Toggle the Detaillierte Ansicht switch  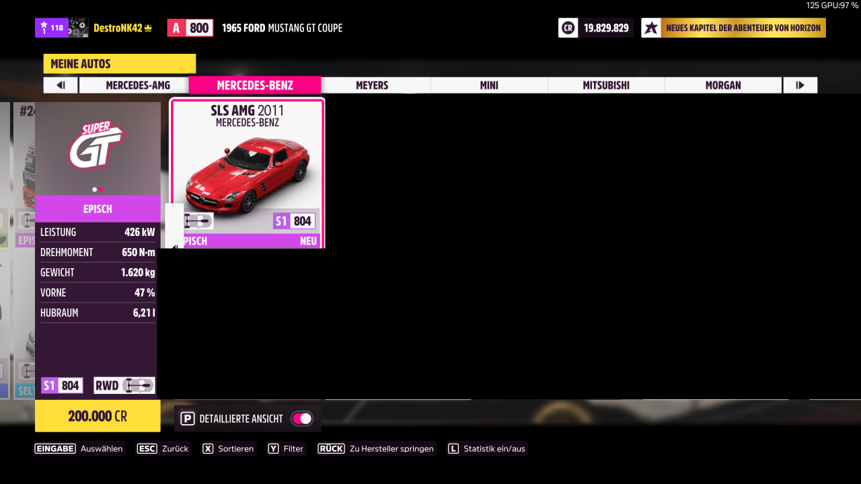click(301, 419)
